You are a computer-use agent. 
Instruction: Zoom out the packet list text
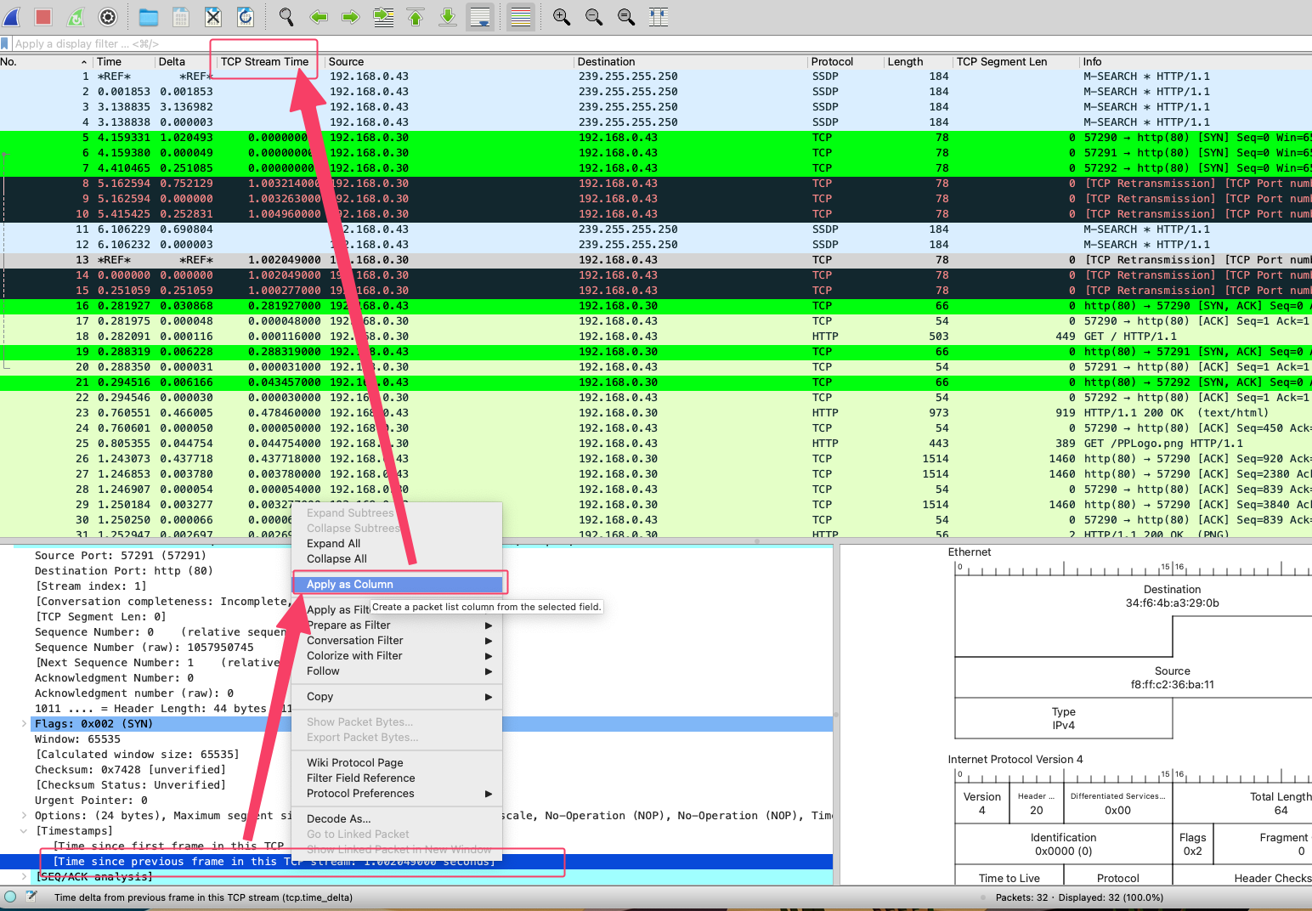coord(593,17)
